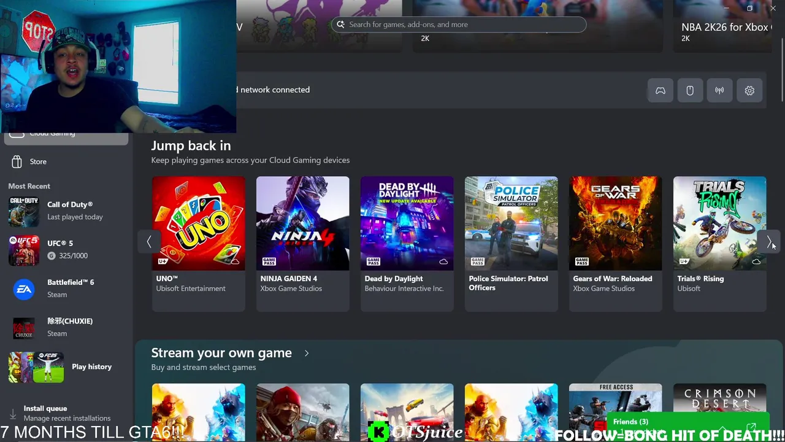
Task: Open cloud gaming settings gear
Action: point(749,90)
